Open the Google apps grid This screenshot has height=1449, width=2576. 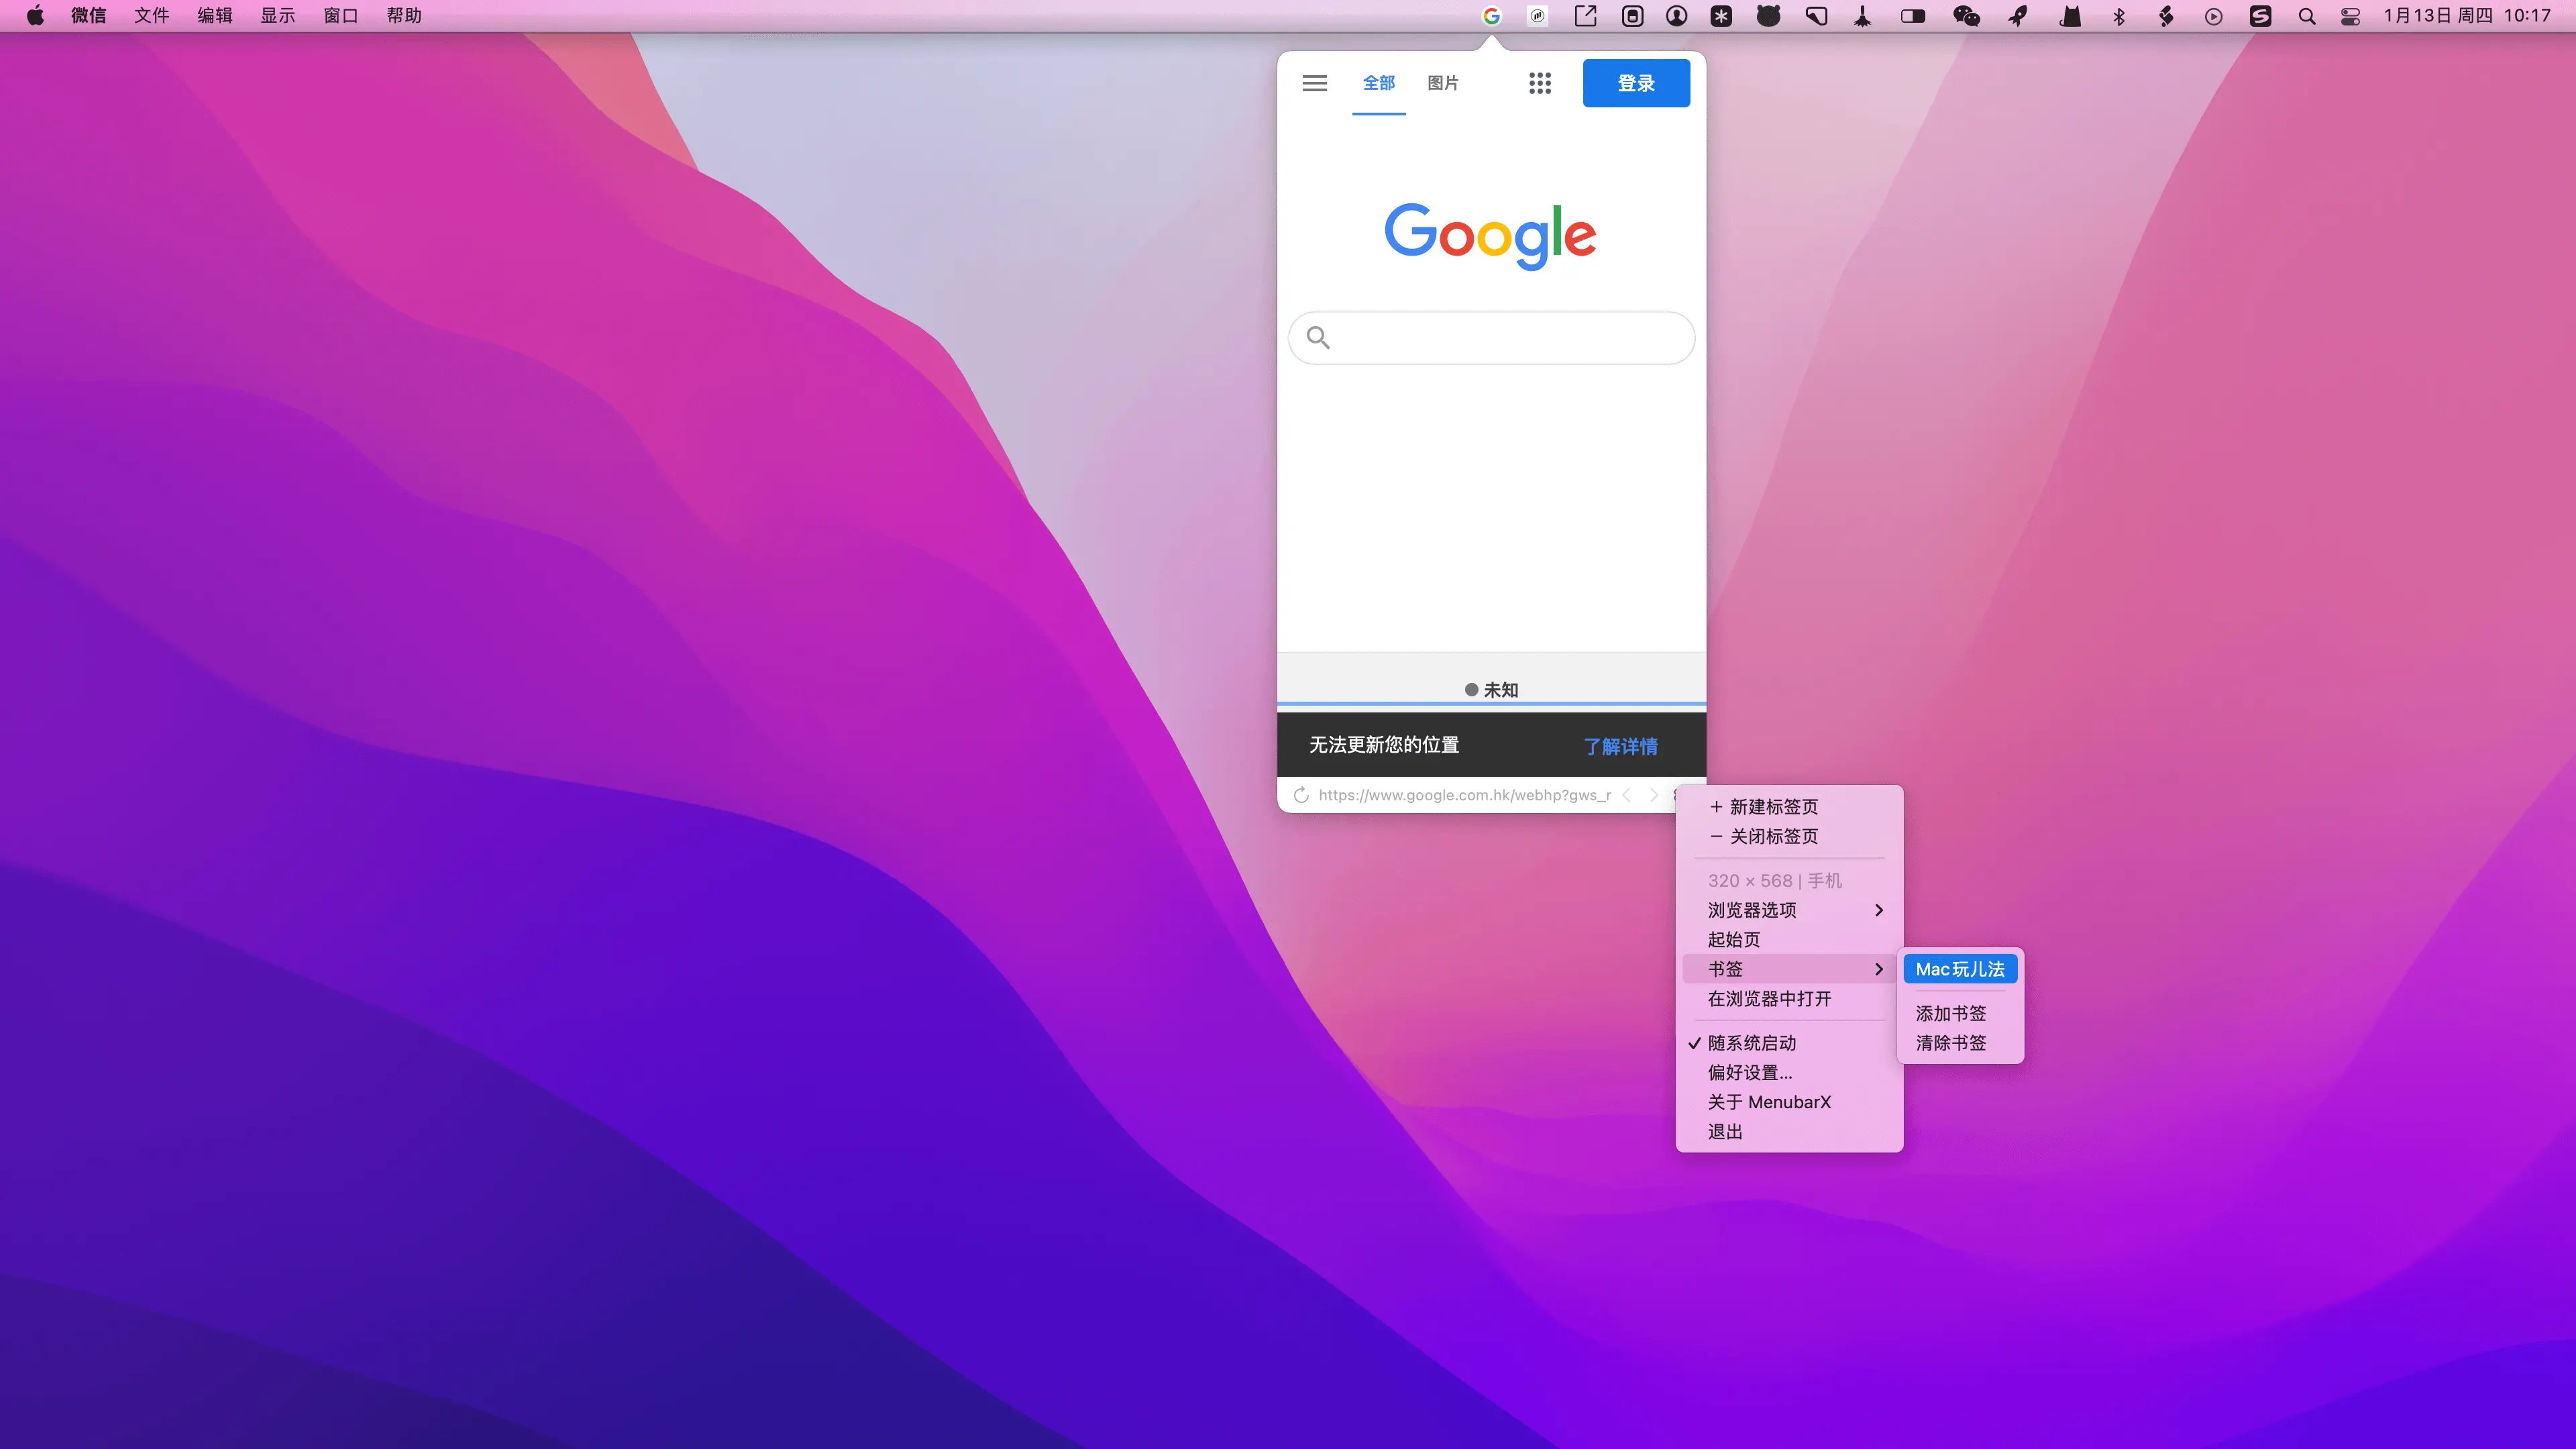pos(1539,83)
